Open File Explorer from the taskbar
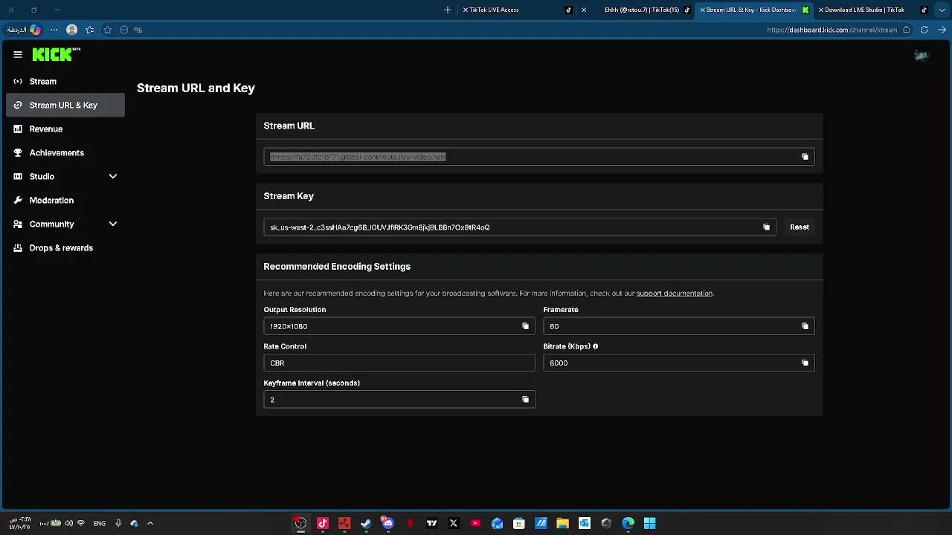 coord(562,523)
